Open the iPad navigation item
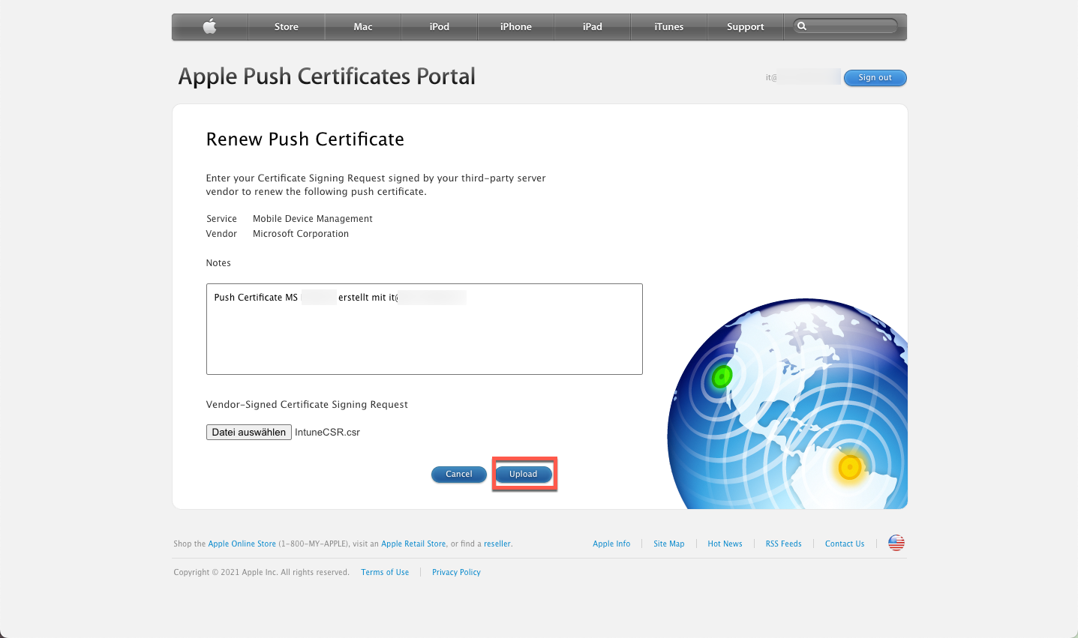 (593, 27)
